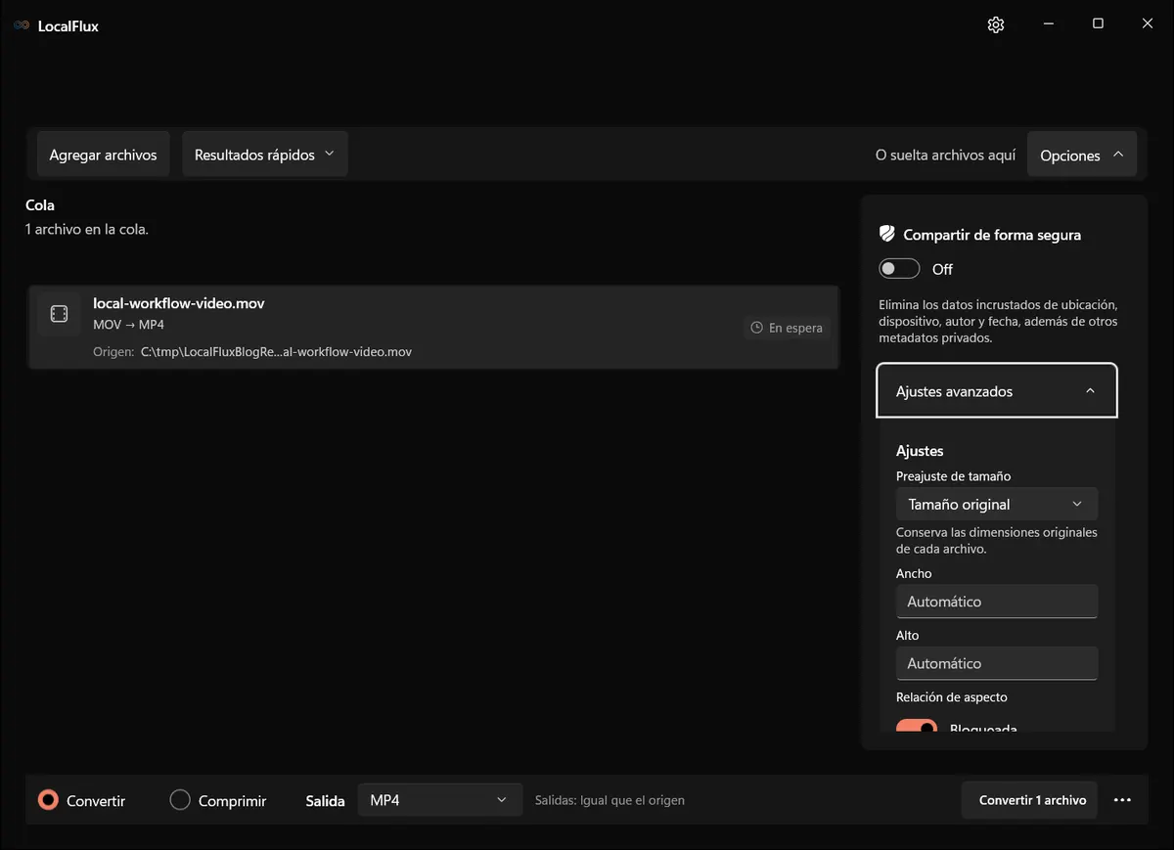Screen dimensions: 1174x850
Task: Open the Tamaño original preset dropdown
Action: [x=997, y=504]
